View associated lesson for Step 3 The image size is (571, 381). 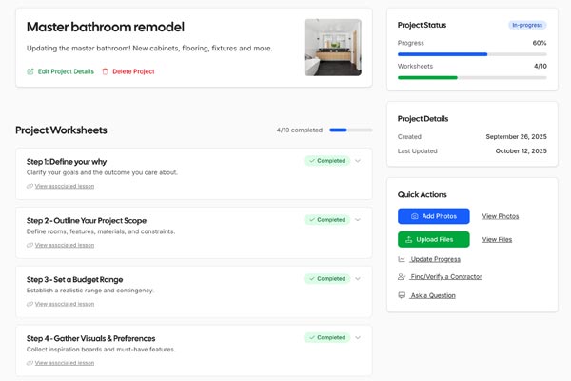[x=65, y=304]
